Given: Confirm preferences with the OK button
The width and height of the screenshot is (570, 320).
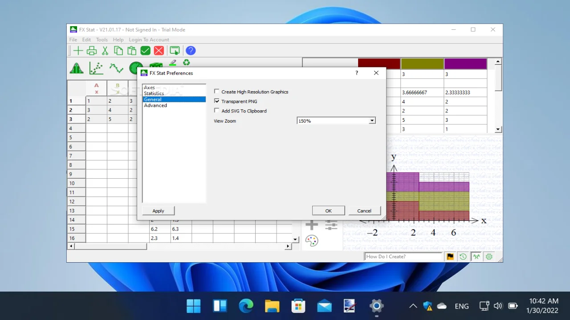Looking at the screenshot, I should 329,211.
